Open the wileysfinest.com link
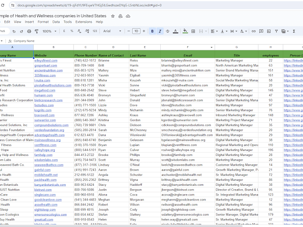The width and height of the screenshot is (303, 227). pyautogui.click(x=46, y=61)
